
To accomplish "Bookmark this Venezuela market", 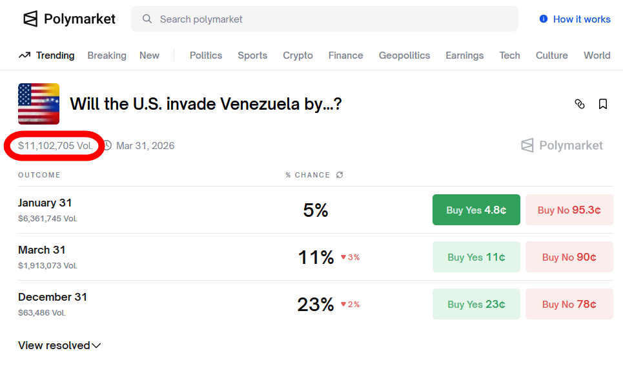I will click(x=603, y=104).
